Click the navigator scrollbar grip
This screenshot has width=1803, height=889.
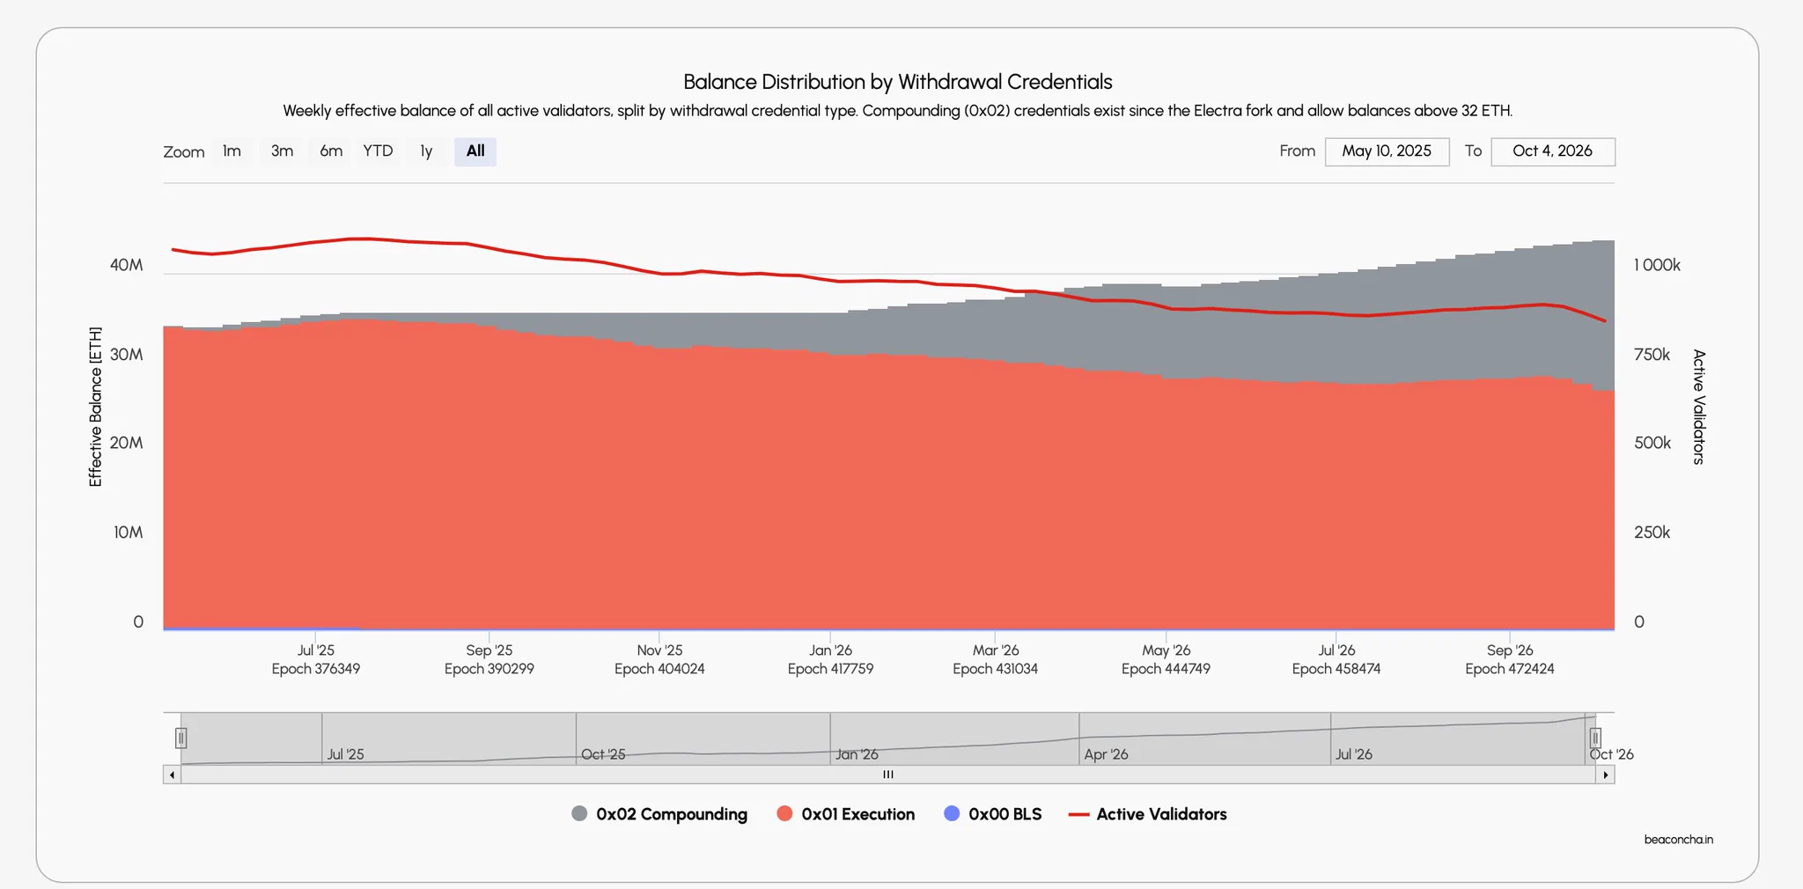click(x=888, y=775)
